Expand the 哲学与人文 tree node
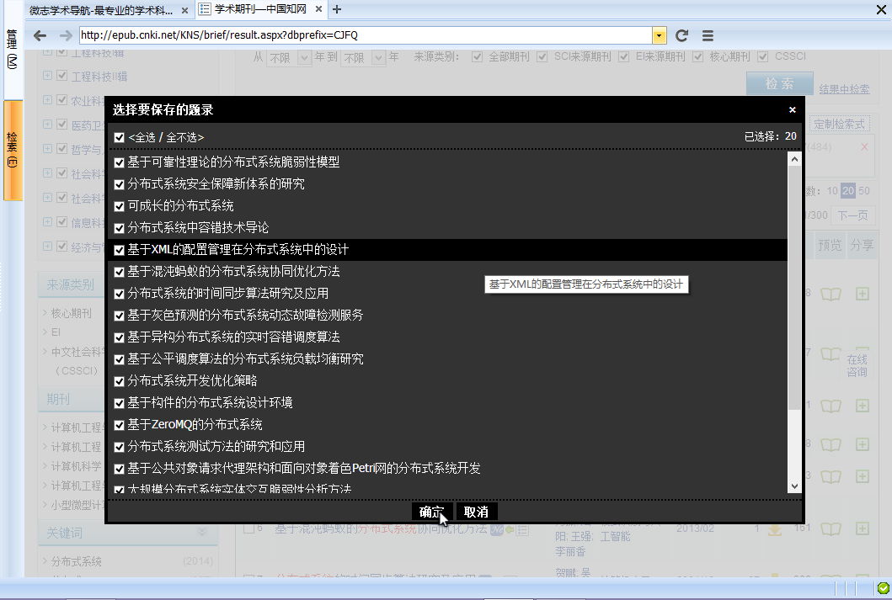 coord(47,149)
